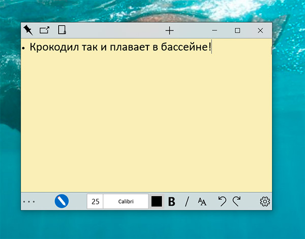Screen dimensions: 305x239
Task: Minimize the sticky note window
Action: pyautogui.click(x=215, y=30)
